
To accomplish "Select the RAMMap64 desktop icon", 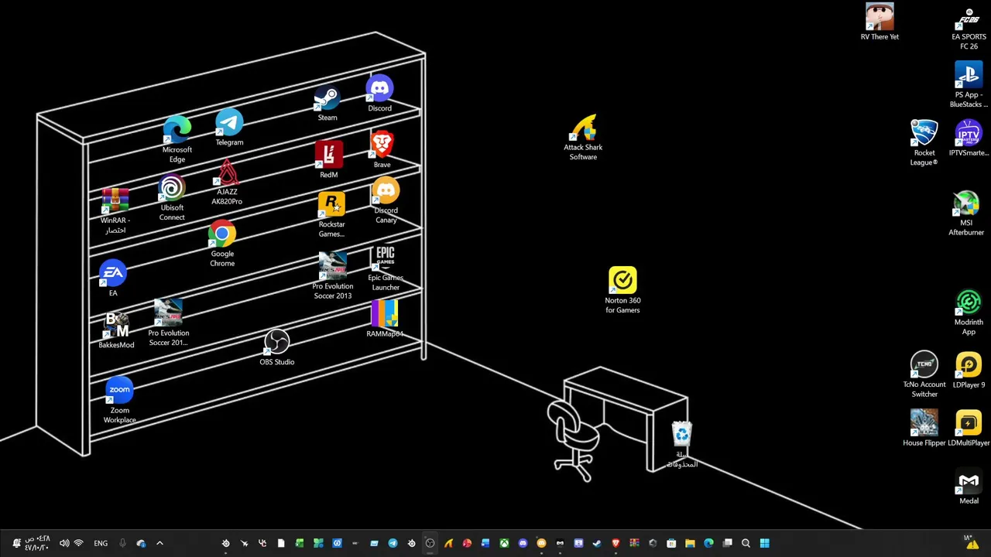I will click(385, 320).
